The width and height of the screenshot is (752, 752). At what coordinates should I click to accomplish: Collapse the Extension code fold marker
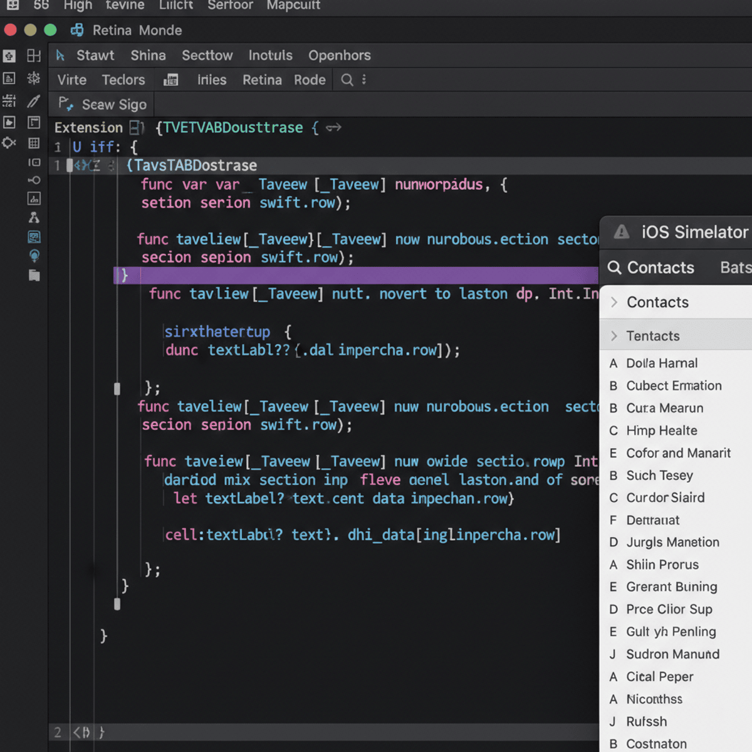coord(135,127)
